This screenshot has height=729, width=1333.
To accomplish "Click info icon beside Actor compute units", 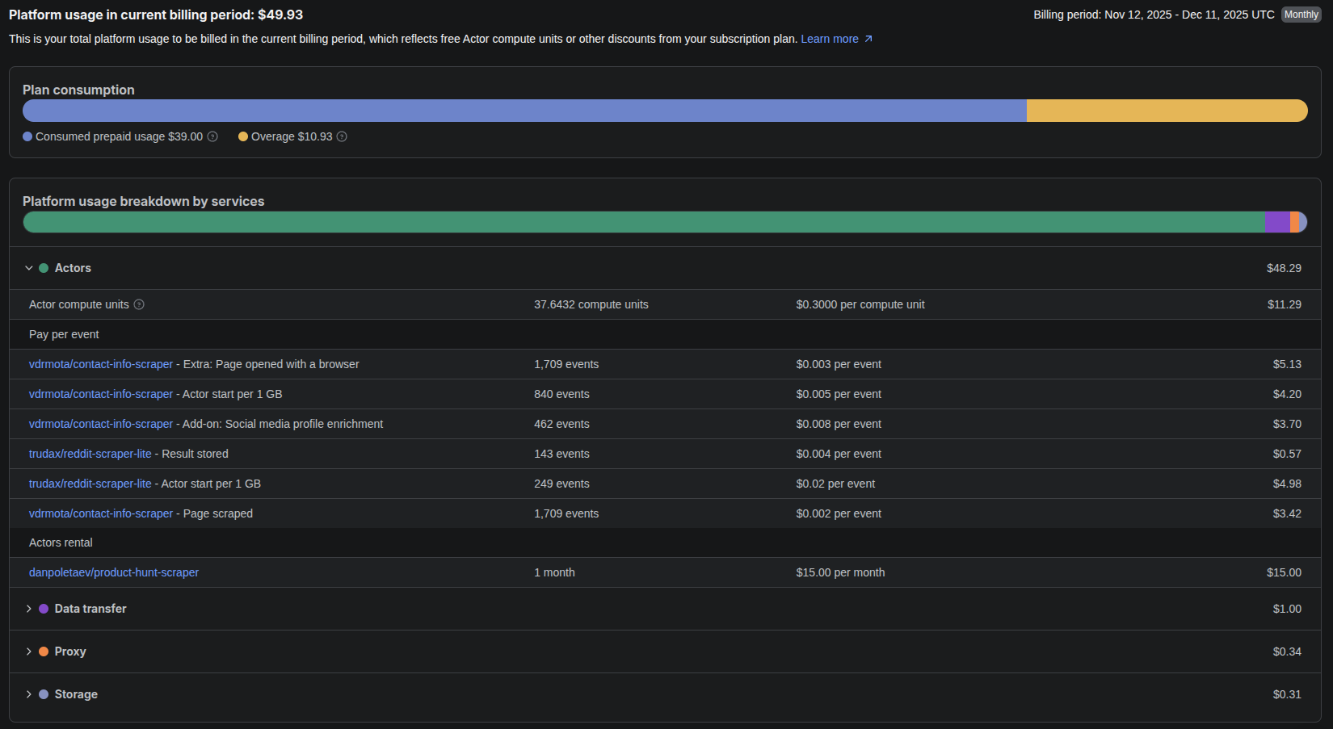I will click(x=139, y=305).
